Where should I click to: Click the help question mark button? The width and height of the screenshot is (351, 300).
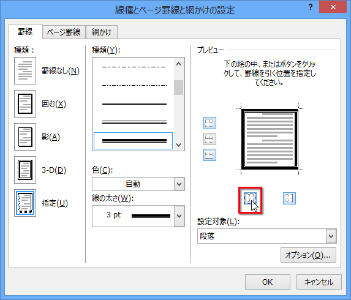click(x=311, y=7)
